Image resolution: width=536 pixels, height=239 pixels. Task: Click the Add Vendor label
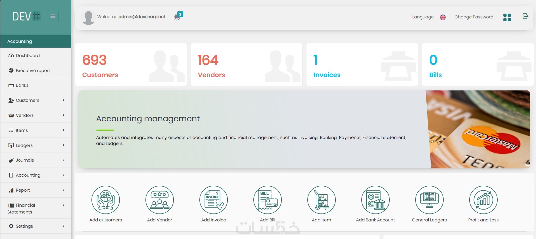(160, 220)
